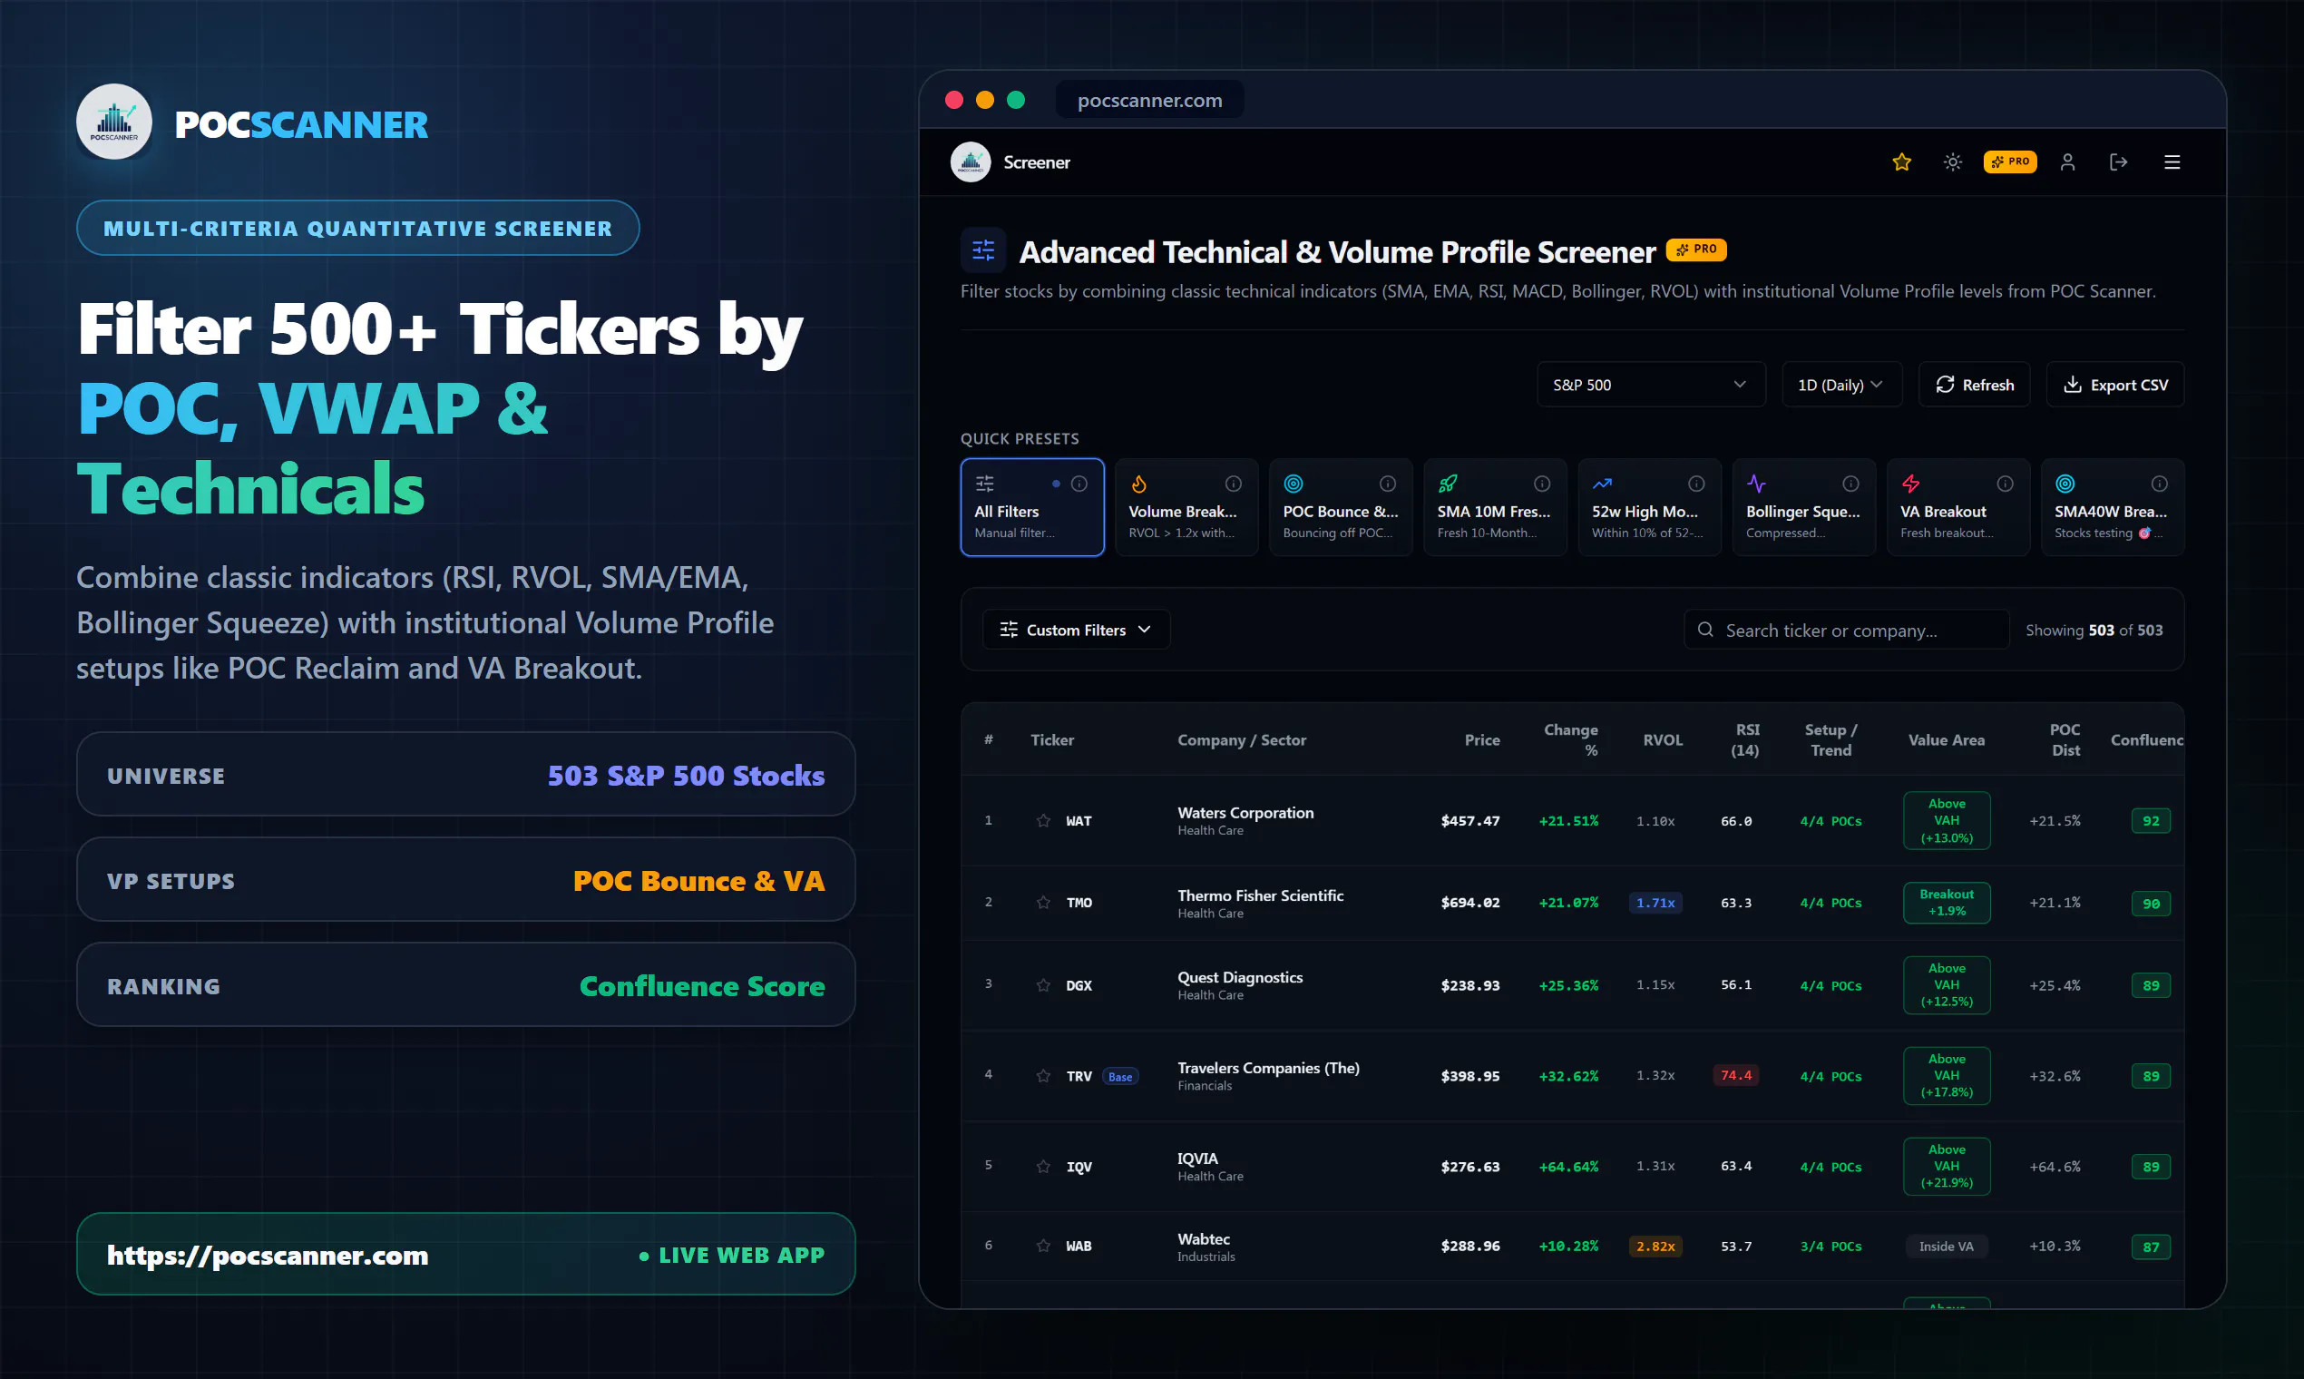Favorite TMO with its star toggle
This screenshot has height=1379, width=2304.
pos(1043,903)
